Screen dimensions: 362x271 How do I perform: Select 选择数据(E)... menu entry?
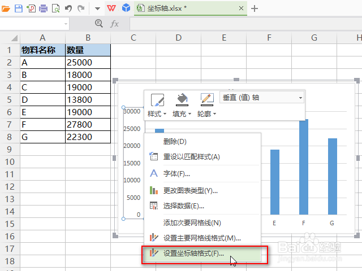(x=202, y=206)
